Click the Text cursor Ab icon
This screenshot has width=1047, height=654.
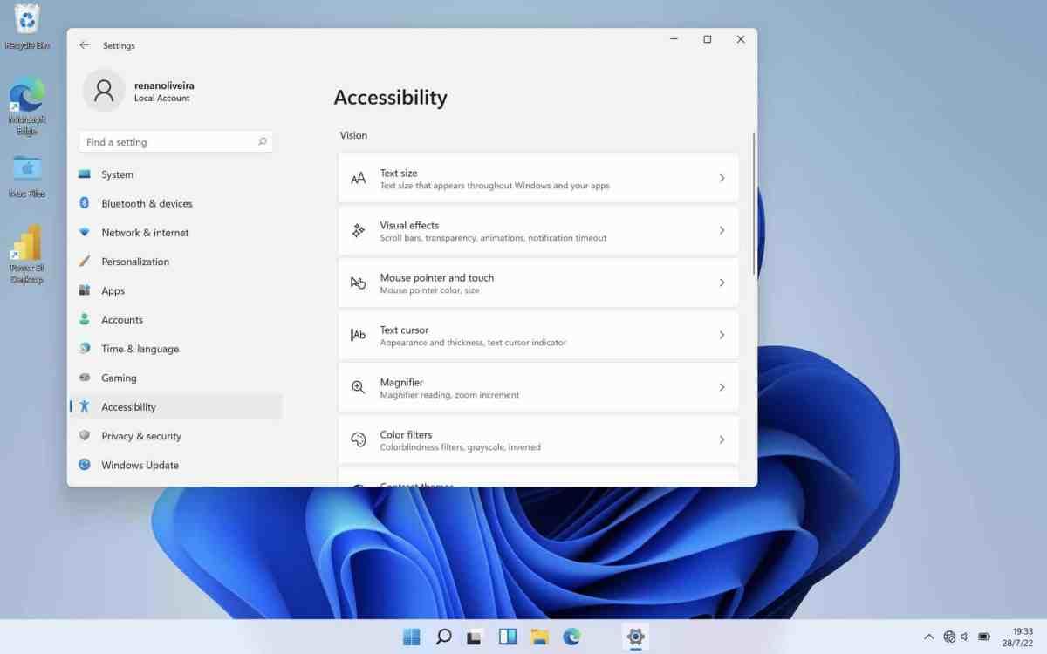tap(358, 335)
